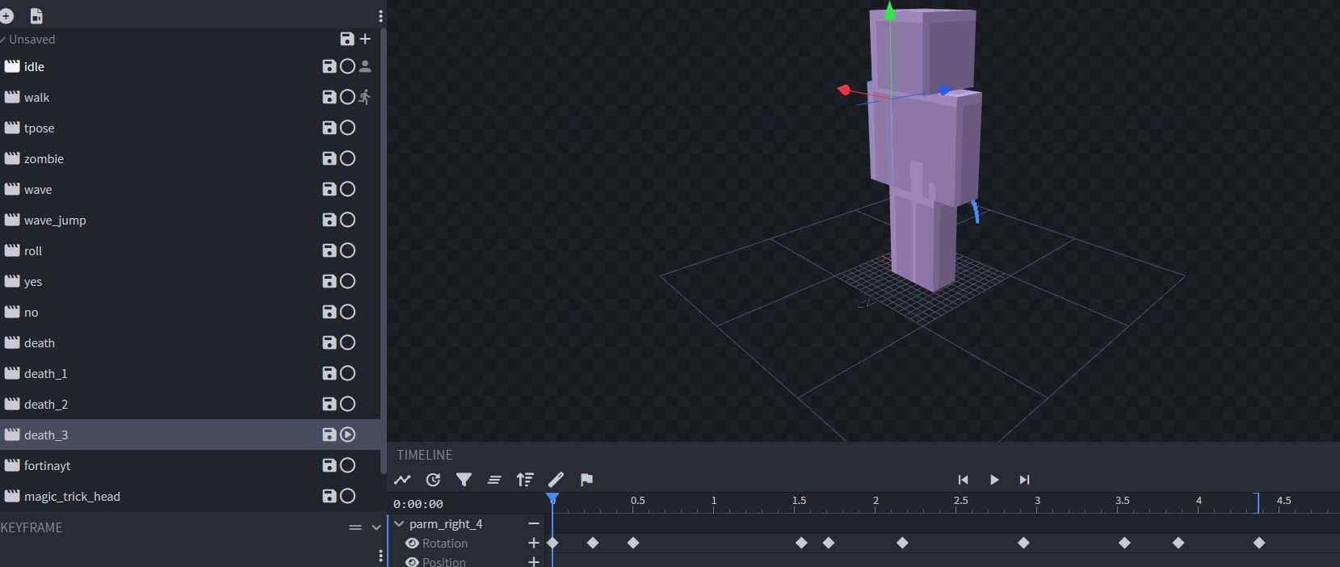Image resolution: width=1340 pixels, height=567 pixels.
Task: Click the flag marker icon in timeline toolbar
Action: coord(587,480)
